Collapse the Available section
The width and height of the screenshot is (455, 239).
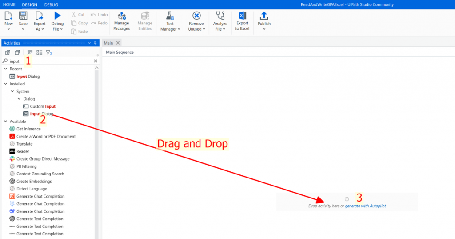click(5, 121)
